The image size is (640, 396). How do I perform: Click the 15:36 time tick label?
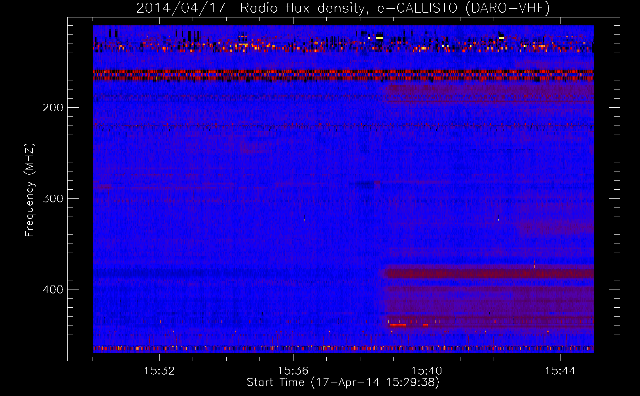coord(293,371)
